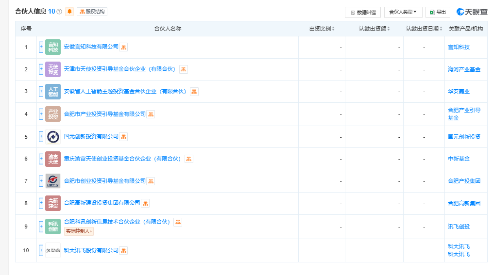The image size is (493, 275).
Task: Expand row for 安徽言知科技有限公司
Action: tap(41, 47)
